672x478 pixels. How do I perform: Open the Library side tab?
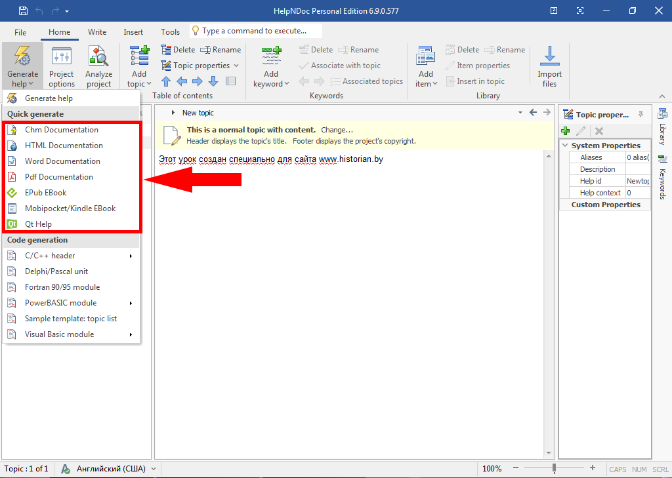663,127
